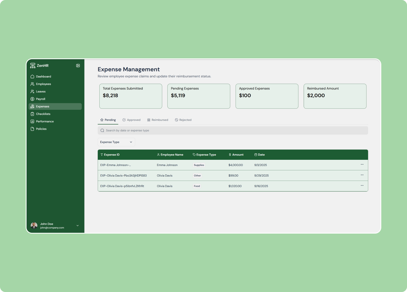Click the search magnifier icon

point(102,131)
